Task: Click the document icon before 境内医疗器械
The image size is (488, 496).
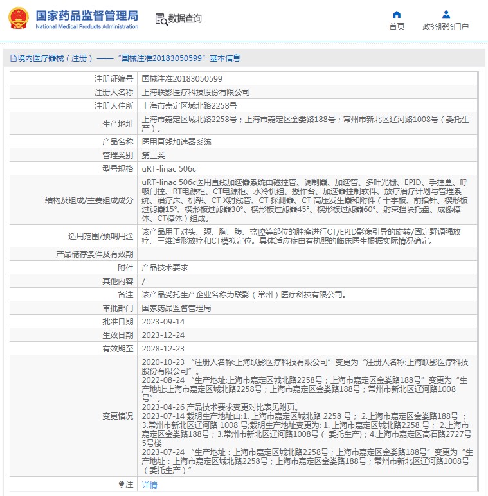Action: click(14, 58)
